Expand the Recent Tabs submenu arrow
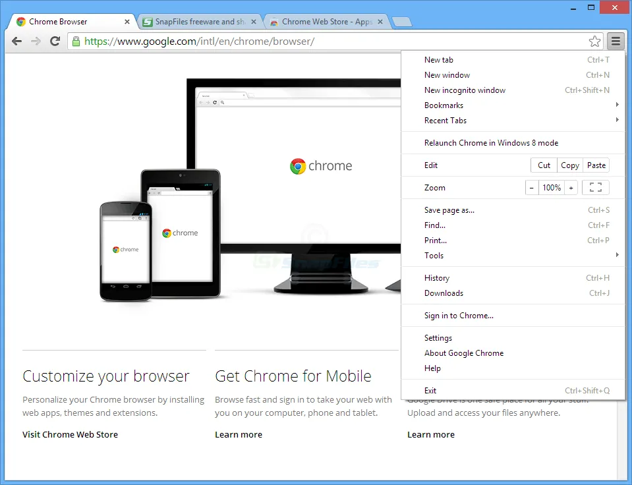The image size is (632, 485). [617, 120]
